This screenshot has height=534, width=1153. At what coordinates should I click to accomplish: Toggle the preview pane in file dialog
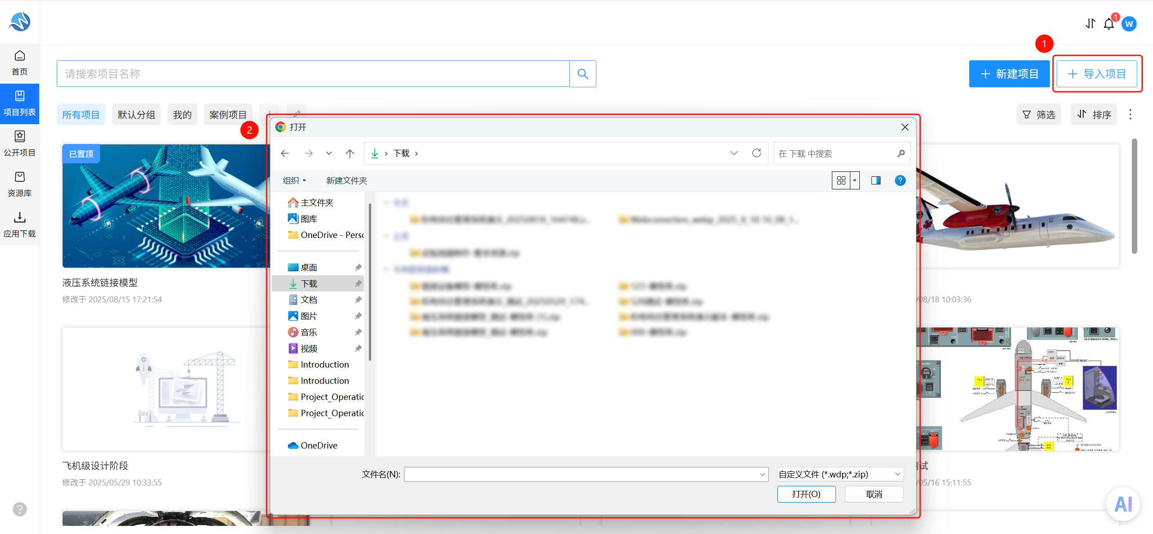(x=876, y=180)
